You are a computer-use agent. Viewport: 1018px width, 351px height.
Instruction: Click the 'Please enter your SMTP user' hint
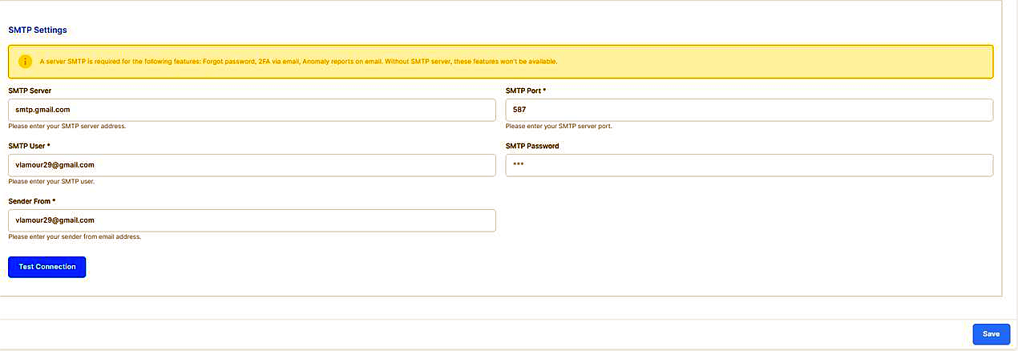coord(51,181)
